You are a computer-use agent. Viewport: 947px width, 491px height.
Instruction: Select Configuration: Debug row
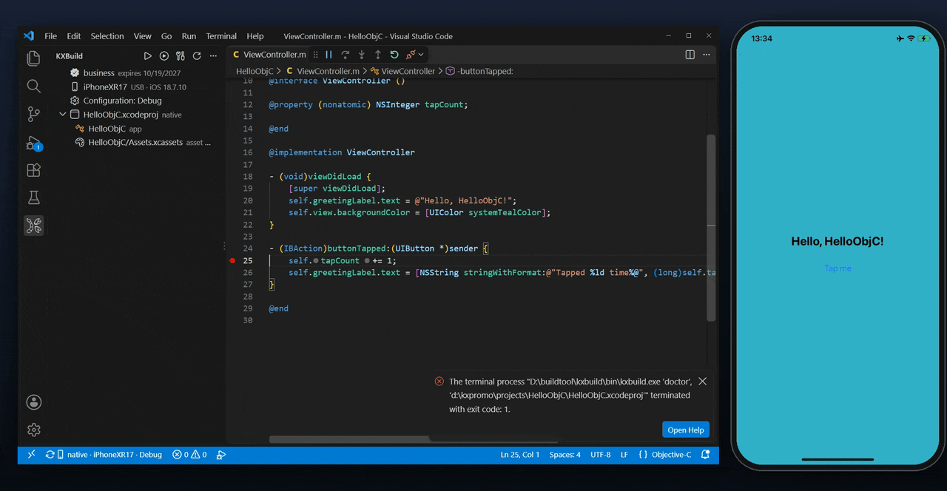pos(141,101)
